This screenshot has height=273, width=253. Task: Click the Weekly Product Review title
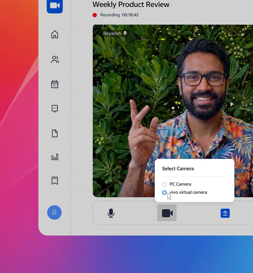pyautogui.click(x=131, y=4)
